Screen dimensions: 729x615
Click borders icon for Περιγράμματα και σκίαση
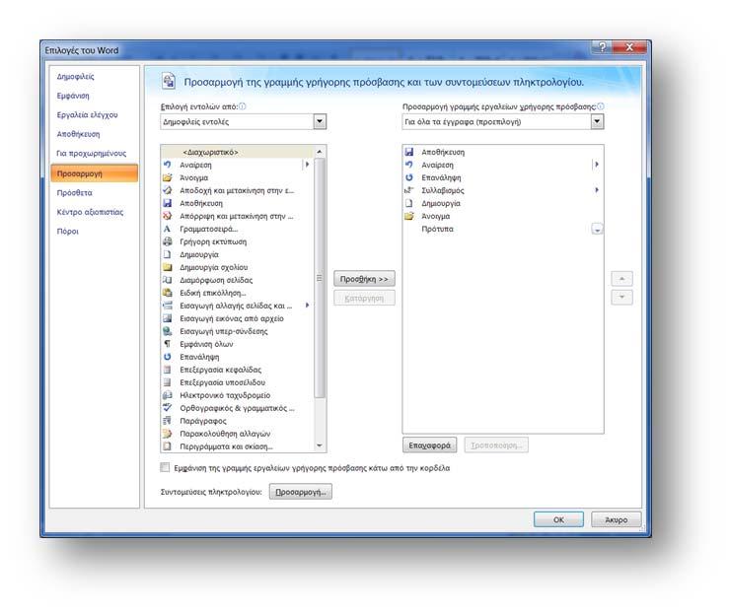coord(168,446)
